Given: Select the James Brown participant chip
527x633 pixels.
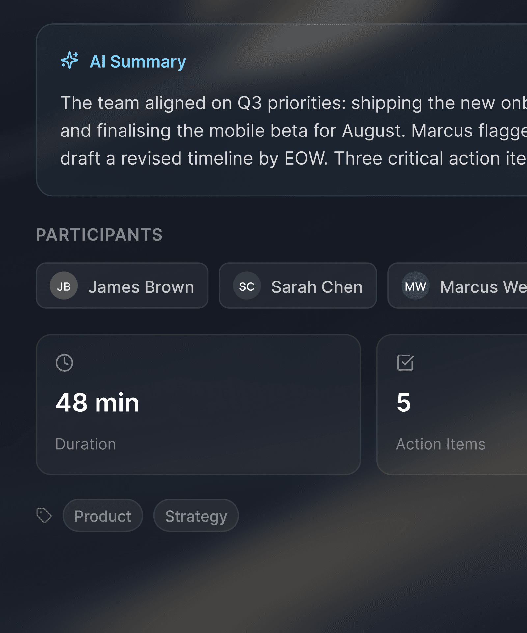Looking at the screenshot, I should coord(122,286).
